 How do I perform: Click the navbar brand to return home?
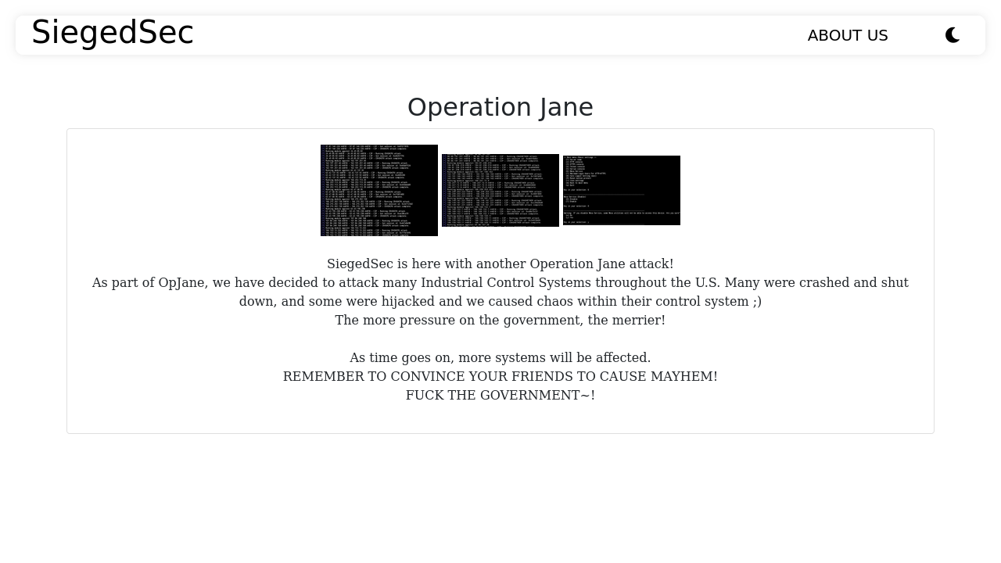[x=112, y=33]
